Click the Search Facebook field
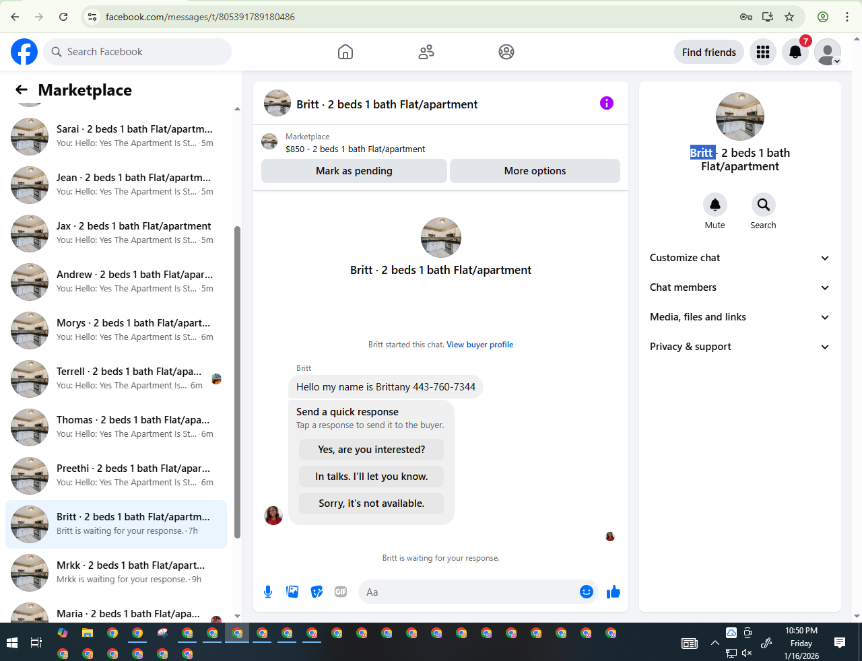The width and height of the screenshot is (862, 661). point(137,52)
